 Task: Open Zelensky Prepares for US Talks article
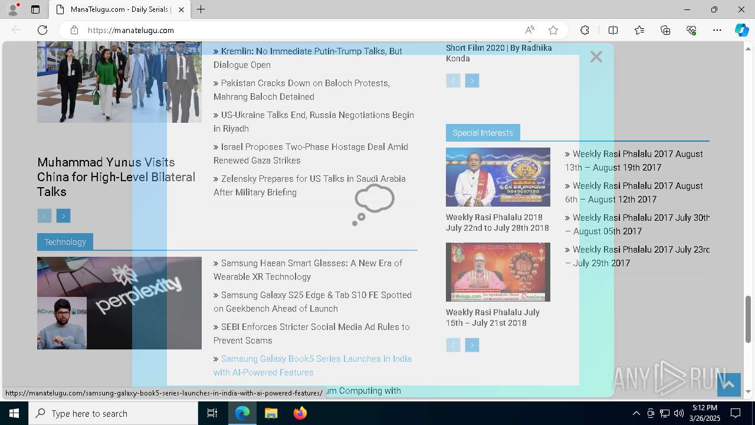(310, 185)
